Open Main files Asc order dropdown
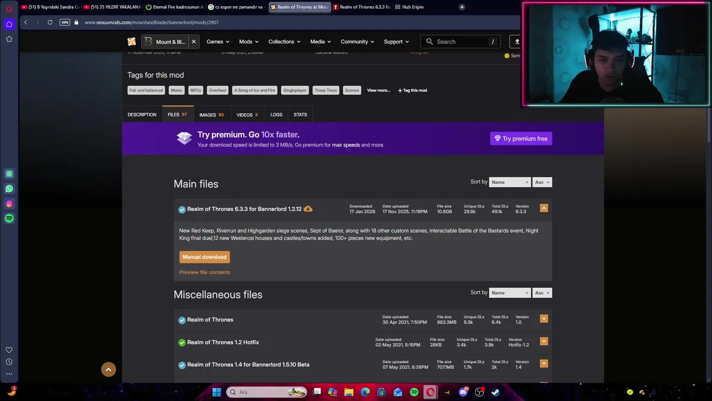Screen dimensions: 712x401 click(542, 182)
